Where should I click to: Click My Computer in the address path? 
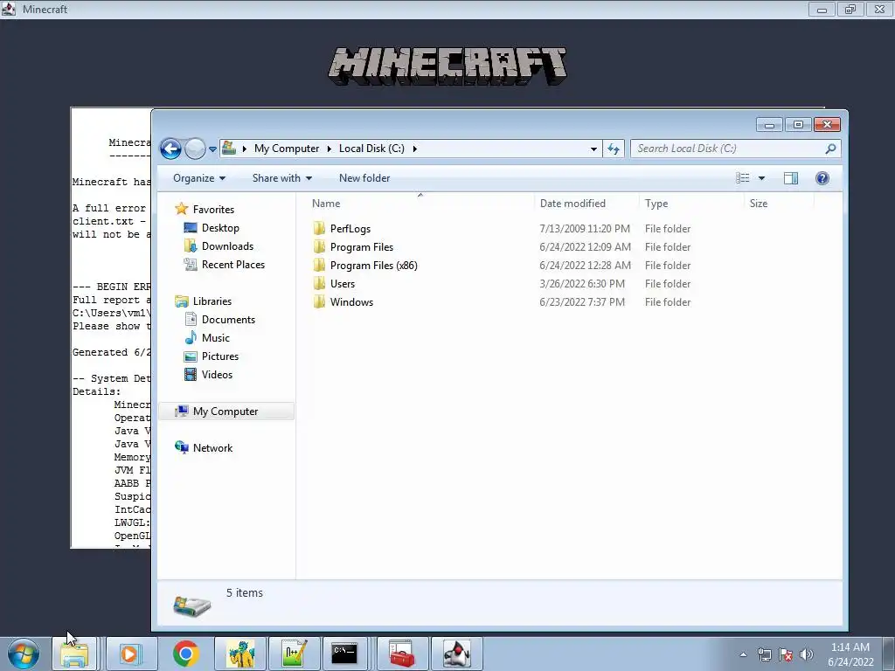[x=287, y=149]
